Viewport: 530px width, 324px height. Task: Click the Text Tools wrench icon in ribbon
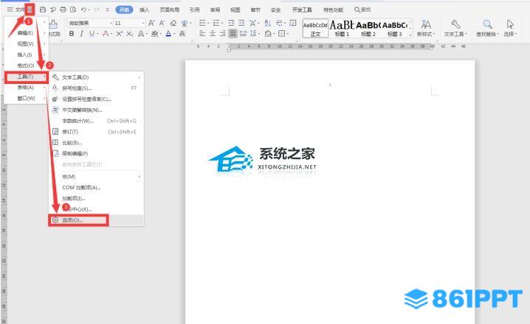coord(455,25)
